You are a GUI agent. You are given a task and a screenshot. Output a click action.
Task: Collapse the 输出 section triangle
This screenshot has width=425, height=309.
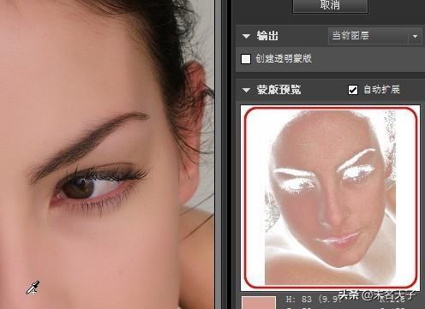(x=246, y=37)
